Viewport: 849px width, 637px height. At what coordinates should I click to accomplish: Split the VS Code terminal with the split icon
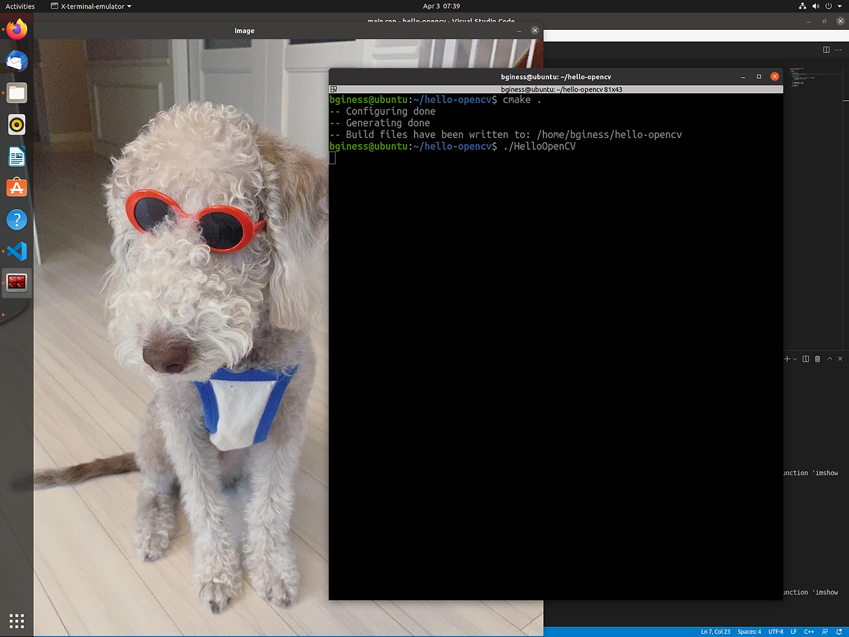(x=805, y=359)
